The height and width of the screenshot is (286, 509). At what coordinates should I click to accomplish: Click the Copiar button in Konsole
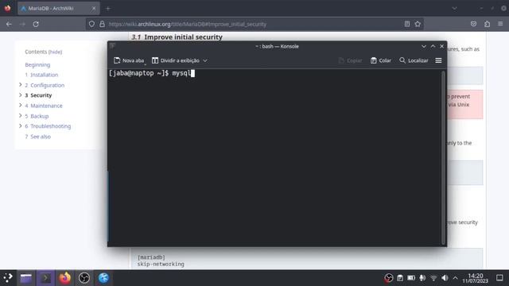(x=350, y=60)
